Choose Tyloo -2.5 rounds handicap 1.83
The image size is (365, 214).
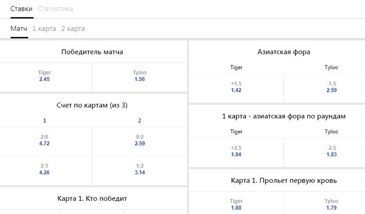coord(331,152)
